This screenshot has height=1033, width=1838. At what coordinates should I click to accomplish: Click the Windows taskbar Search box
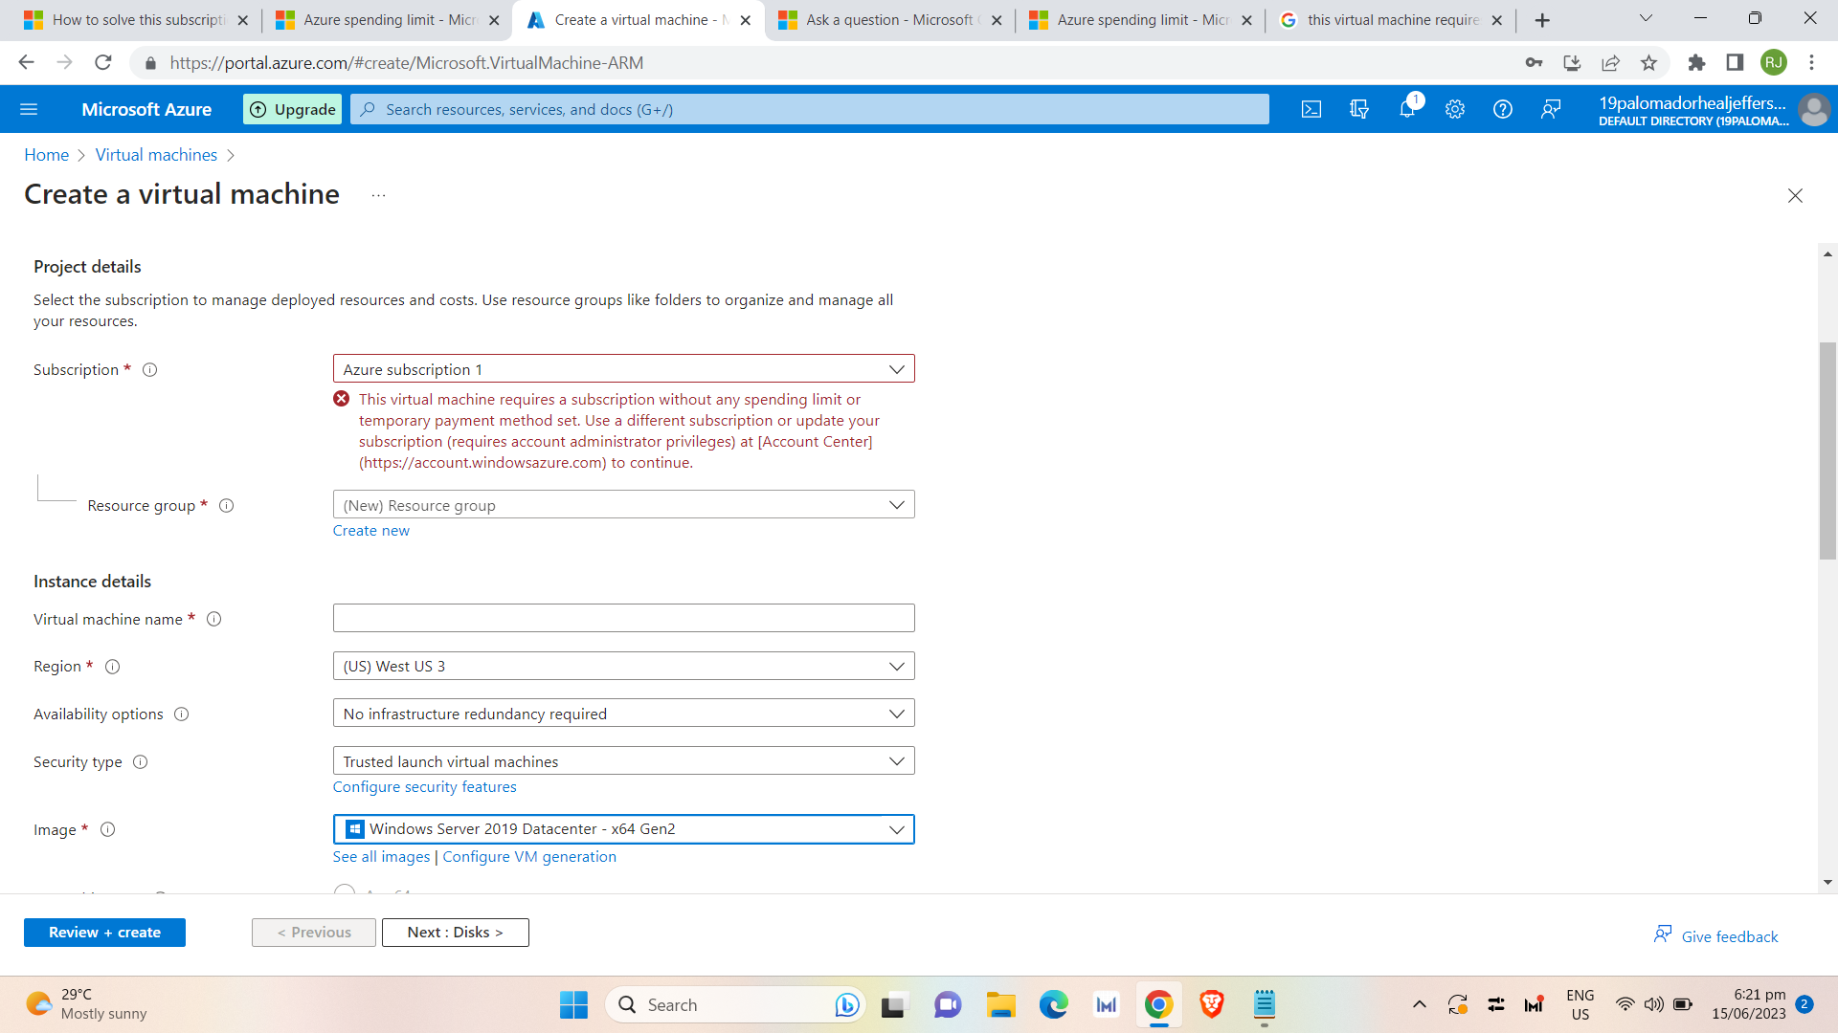point(735,1005)
